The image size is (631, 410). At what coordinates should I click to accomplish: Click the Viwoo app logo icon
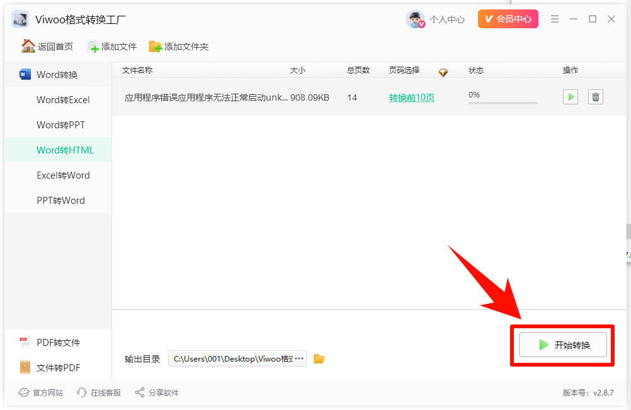20,19
